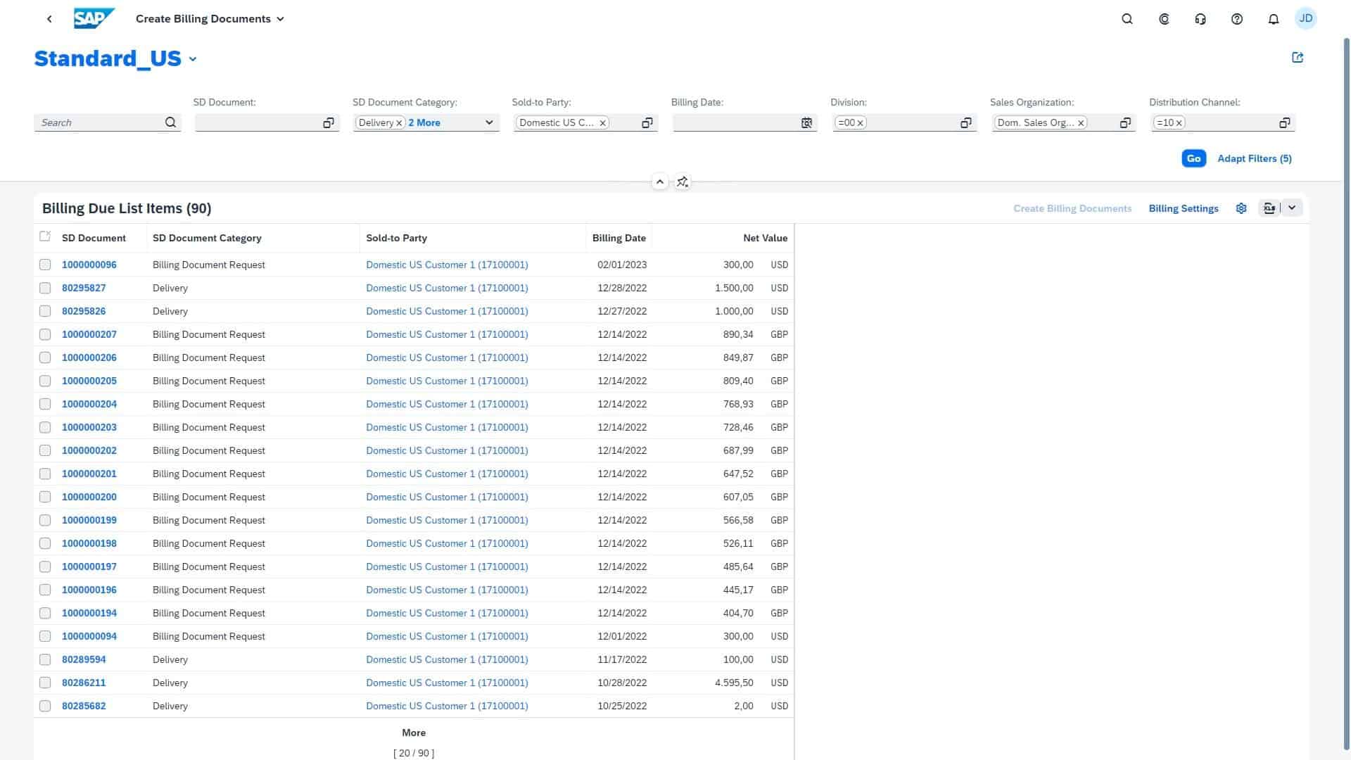Switch to Billing Settings

coord(1184,208)
